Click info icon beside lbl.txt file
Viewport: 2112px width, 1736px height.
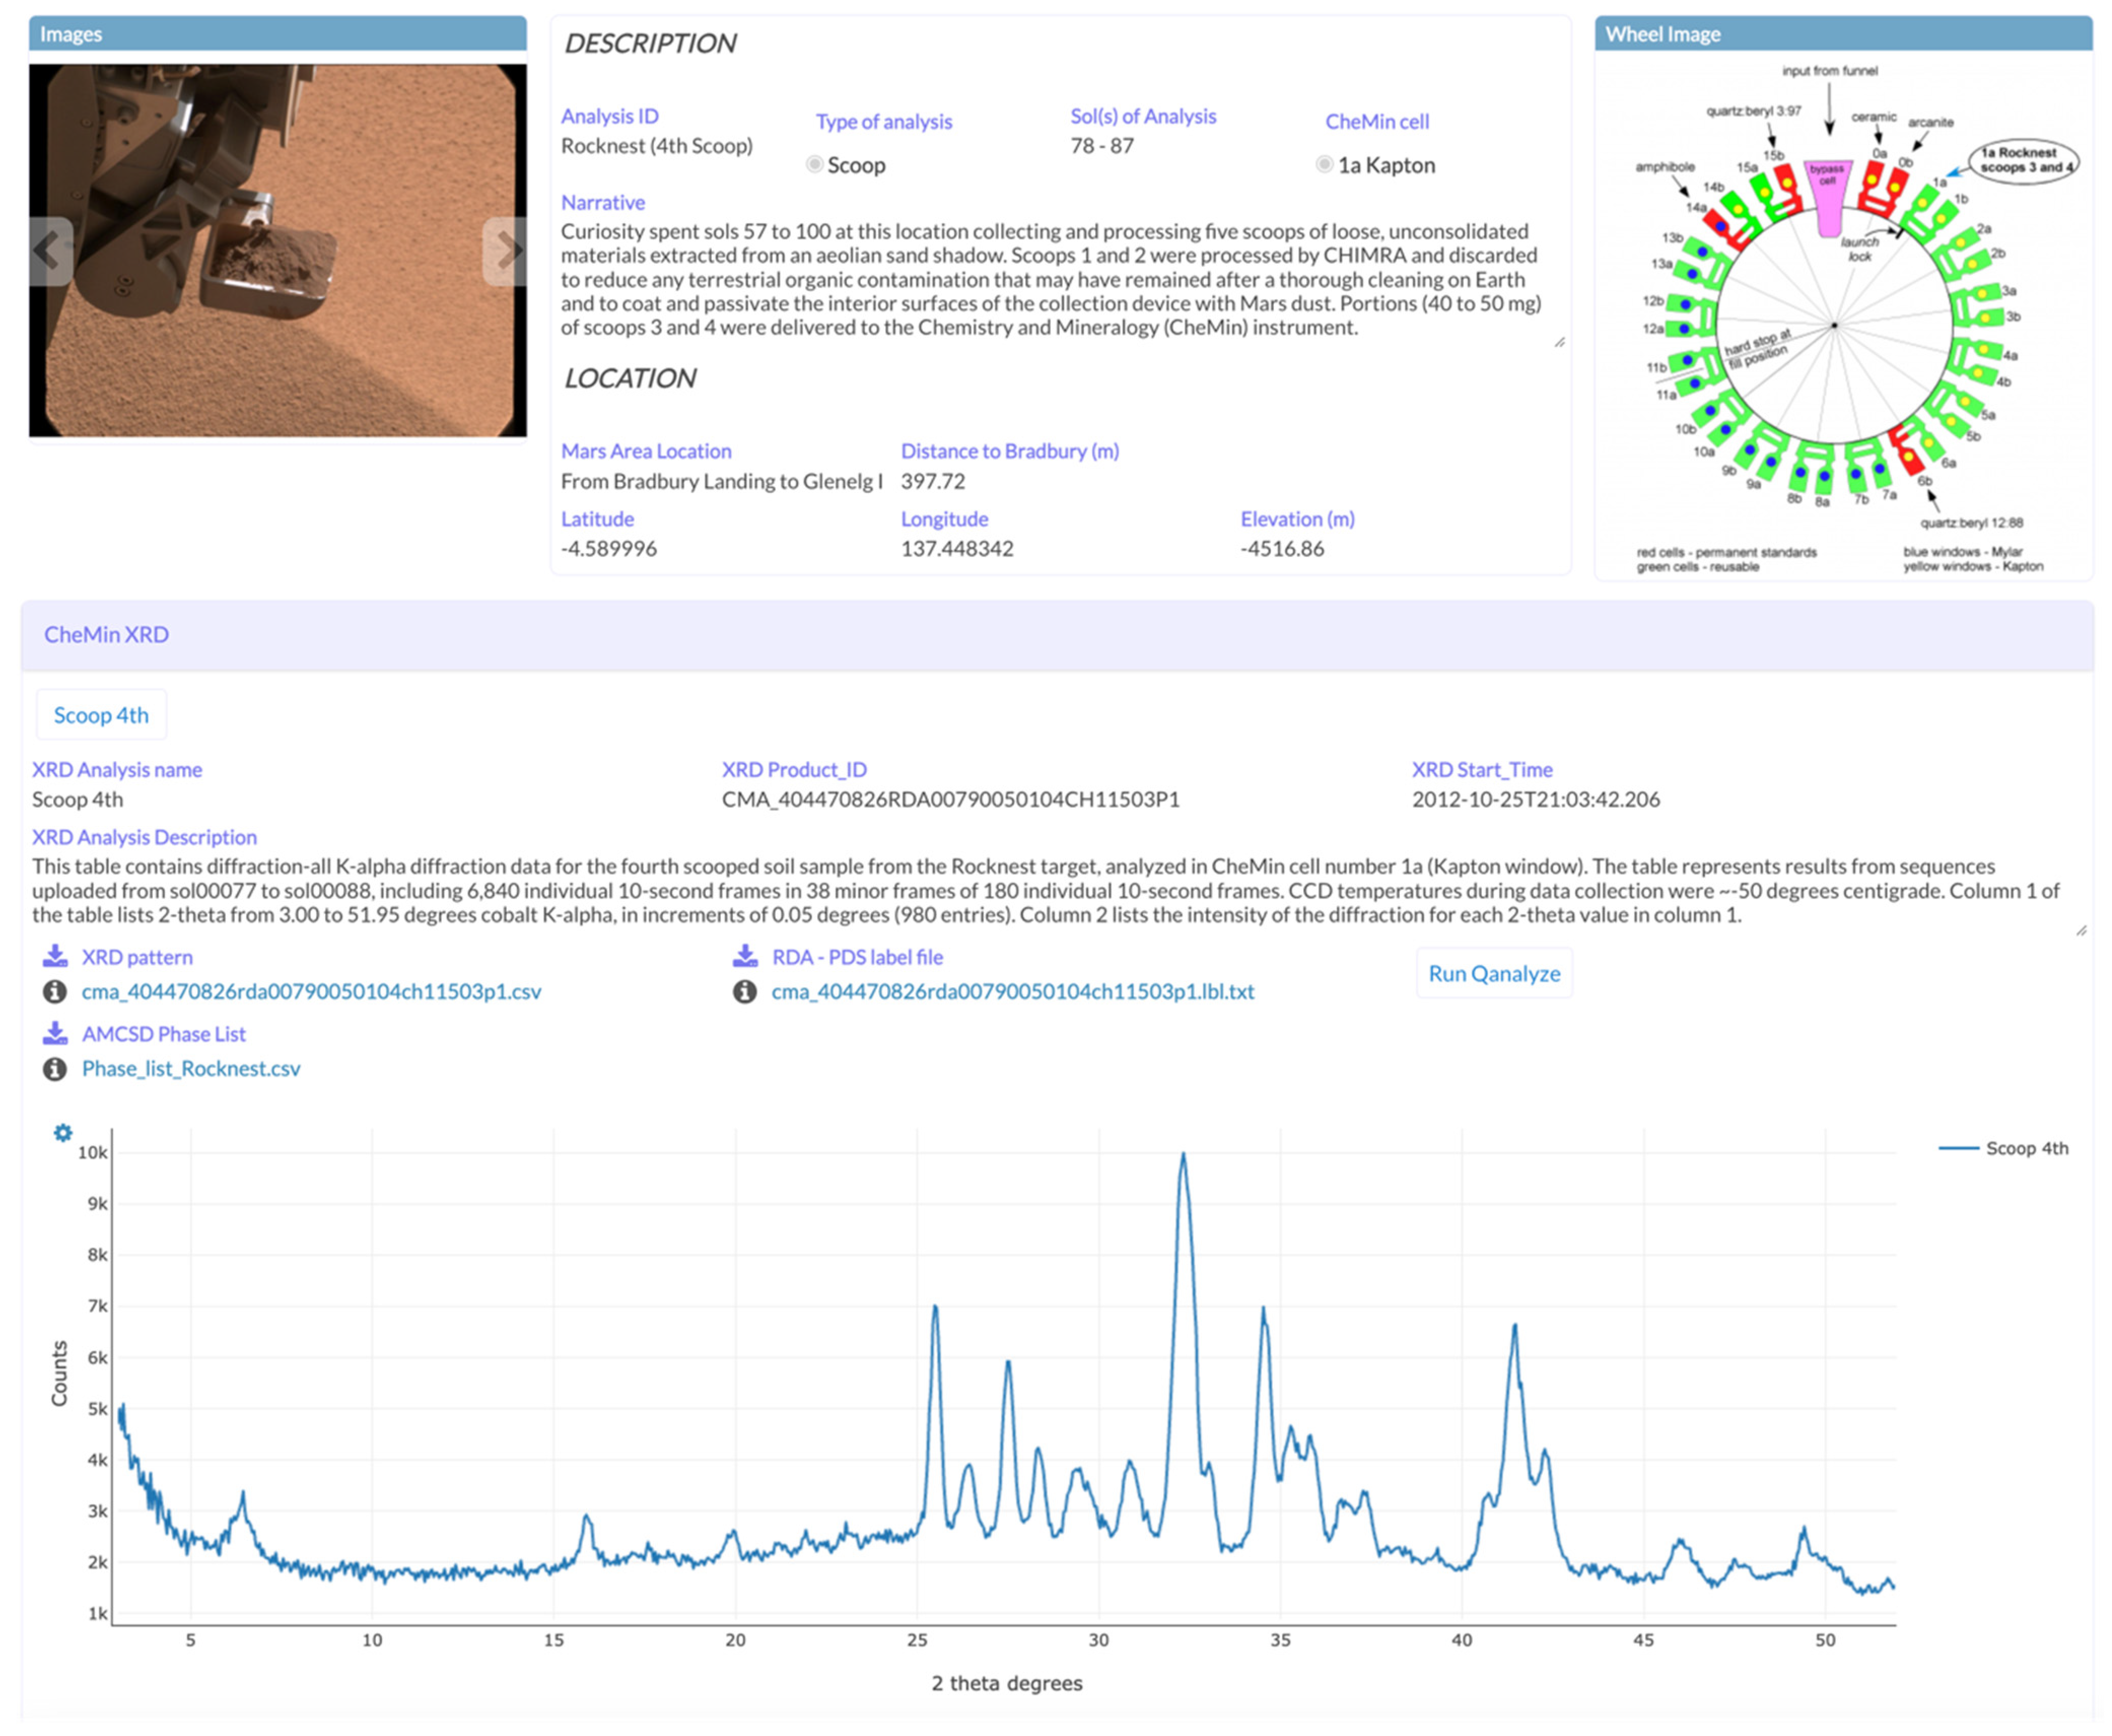pos(745,991)
